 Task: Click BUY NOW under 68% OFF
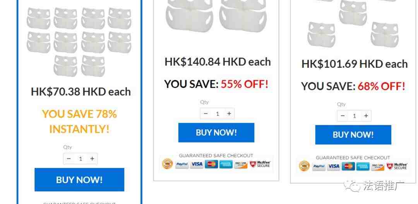coord(353,135)
